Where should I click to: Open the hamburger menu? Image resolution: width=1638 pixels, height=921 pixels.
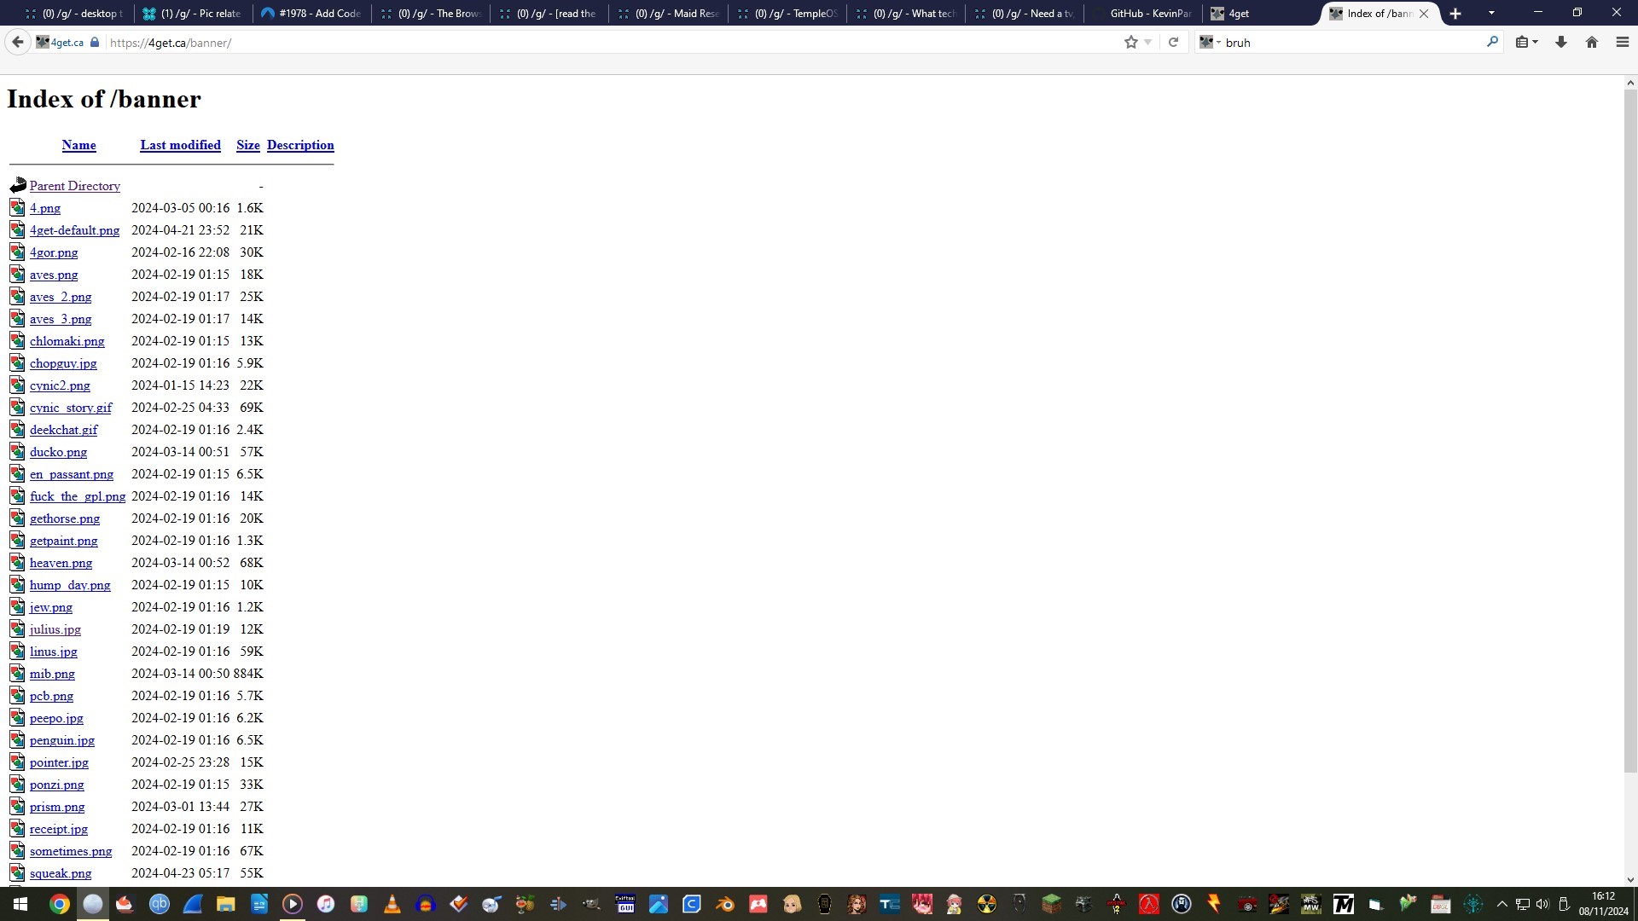click(x=1622, y=42)
